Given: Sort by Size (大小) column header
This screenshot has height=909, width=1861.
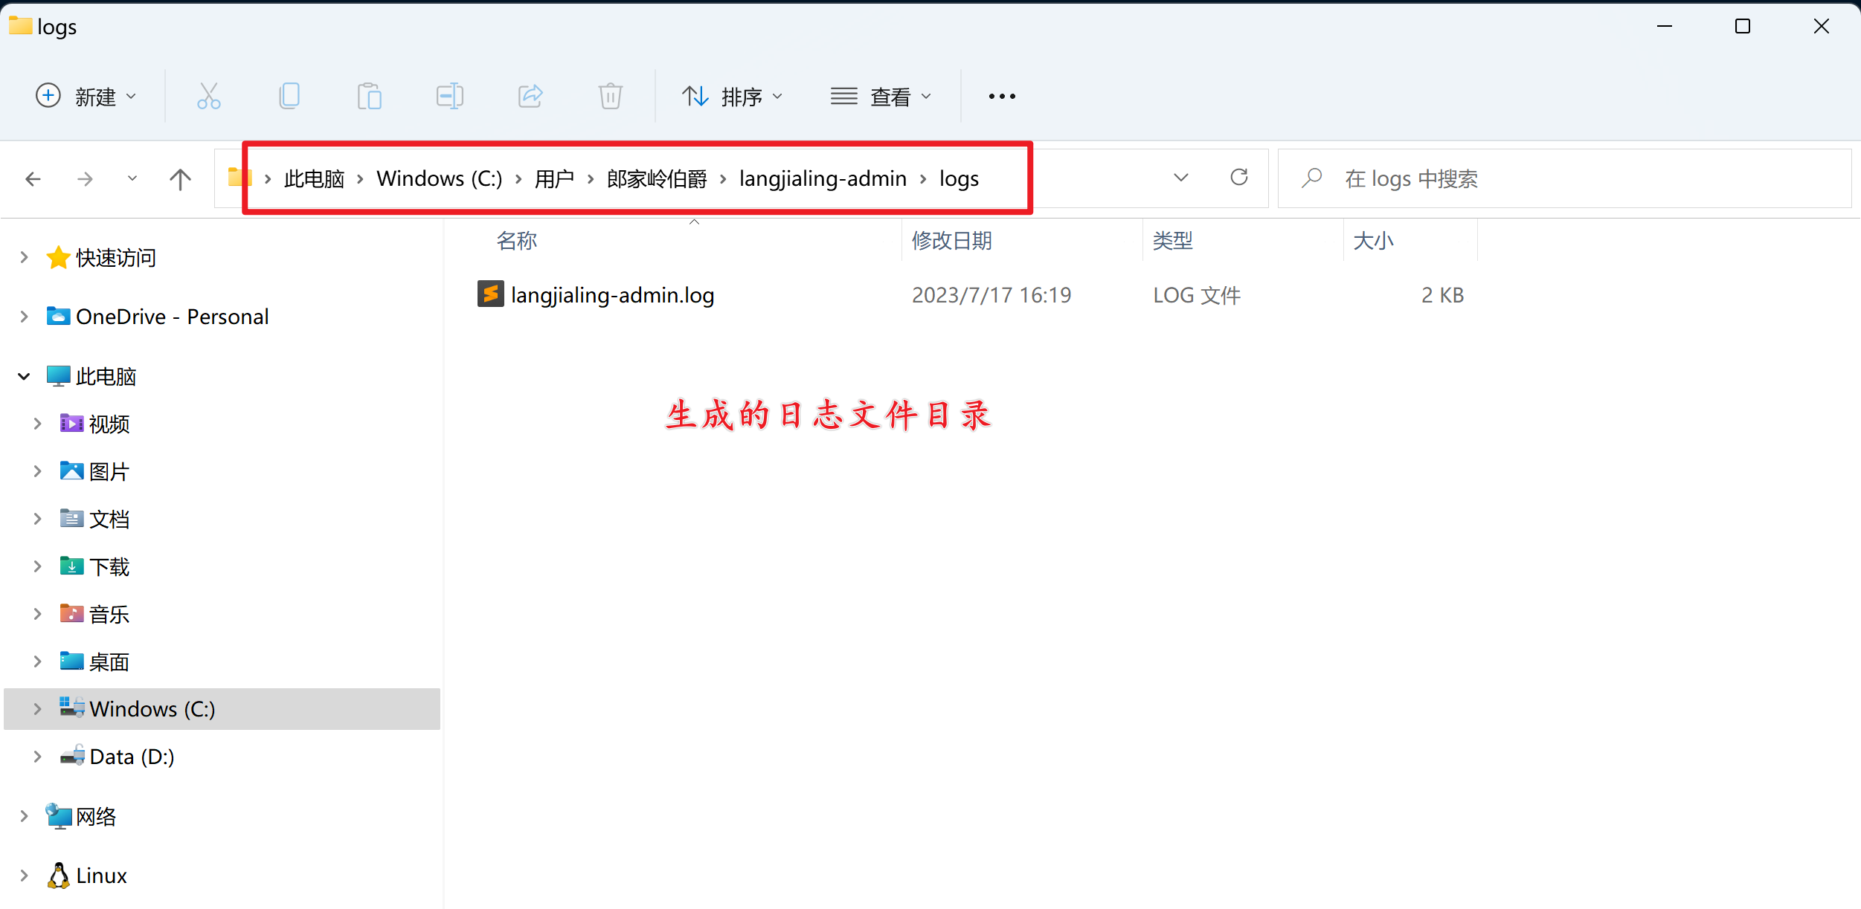Looking at the screenshot, I should (1373, 241).
